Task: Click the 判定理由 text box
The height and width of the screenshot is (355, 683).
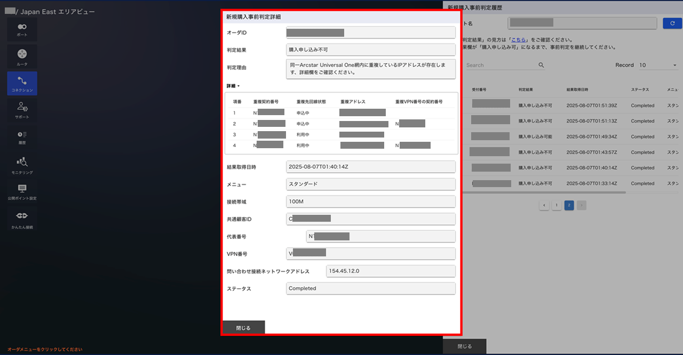Action: click(371, 69)
